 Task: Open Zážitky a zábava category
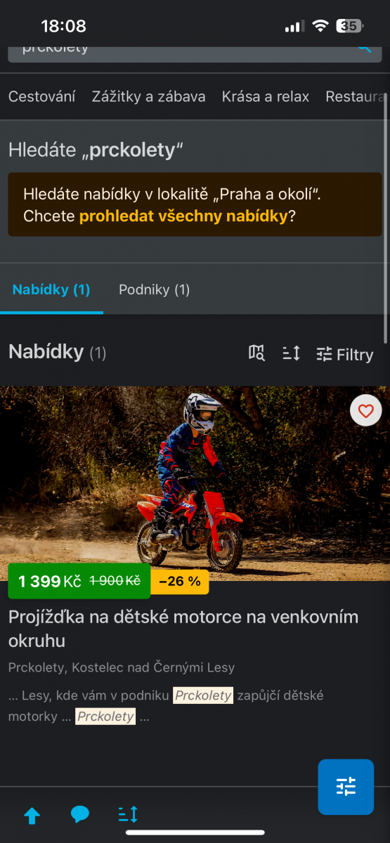148,97
